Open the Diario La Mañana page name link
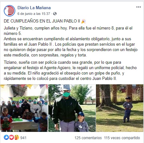Viewport: 144px width, 143px height. pyautogui.click(x=34, y=8)
